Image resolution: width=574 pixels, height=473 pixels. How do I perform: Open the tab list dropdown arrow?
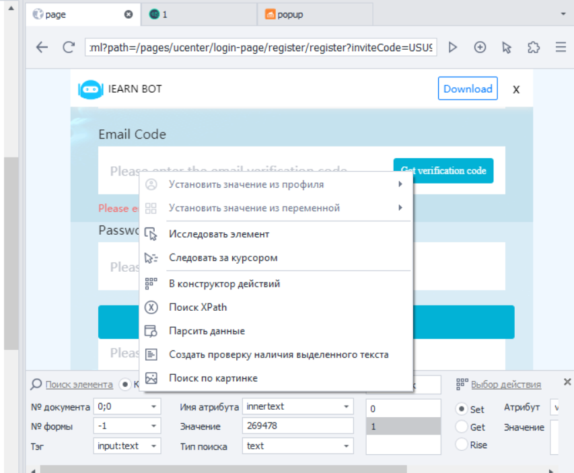tap(563, 14)
